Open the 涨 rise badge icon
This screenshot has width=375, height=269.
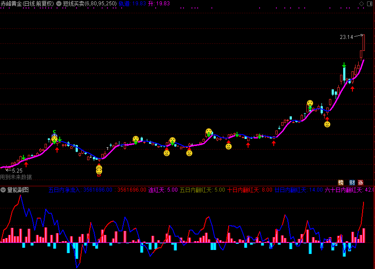point(361,183)
